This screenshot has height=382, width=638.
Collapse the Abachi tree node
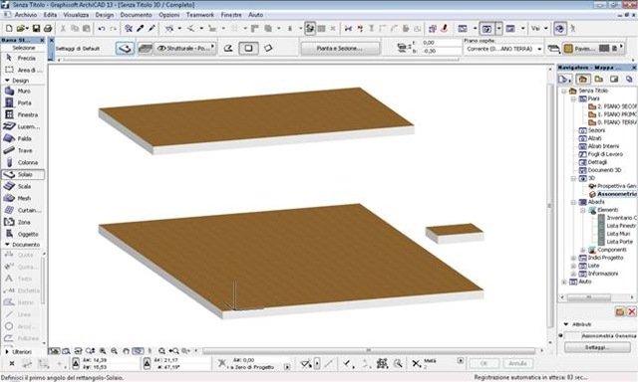(x=573, y=202)
